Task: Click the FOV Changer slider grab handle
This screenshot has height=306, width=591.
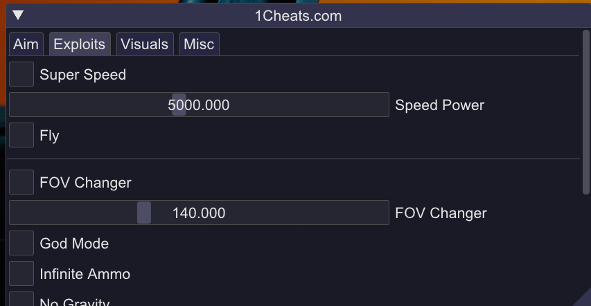Action: (143, 213)
